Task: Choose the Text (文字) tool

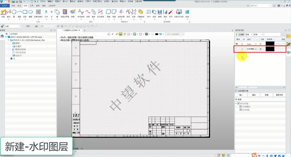Action: coord(46,12)
